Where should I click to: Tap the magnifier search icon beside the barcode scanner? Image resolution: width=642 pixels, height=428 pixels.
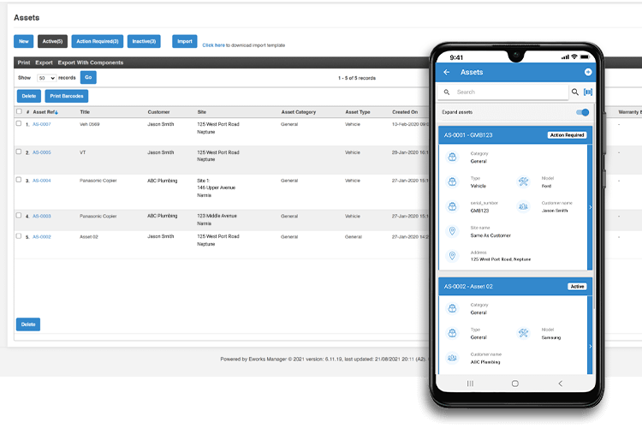point(574,92)
